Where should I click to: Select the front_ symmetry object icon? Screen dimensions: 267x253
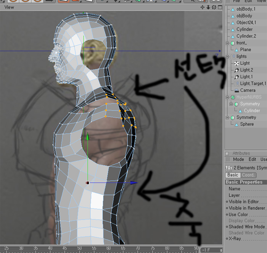pyautogui.click(x=233, y=43)
